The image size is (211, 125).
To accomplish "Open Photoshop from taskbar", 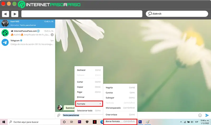I will 140,122.
